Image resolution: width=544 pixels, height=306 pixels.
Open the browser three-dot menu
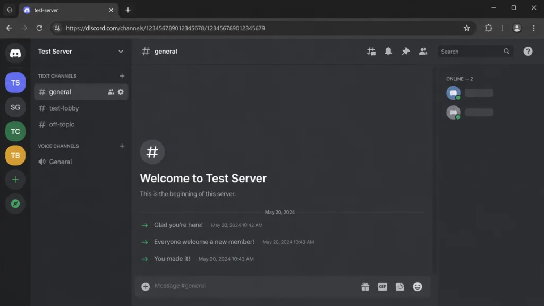534,28
